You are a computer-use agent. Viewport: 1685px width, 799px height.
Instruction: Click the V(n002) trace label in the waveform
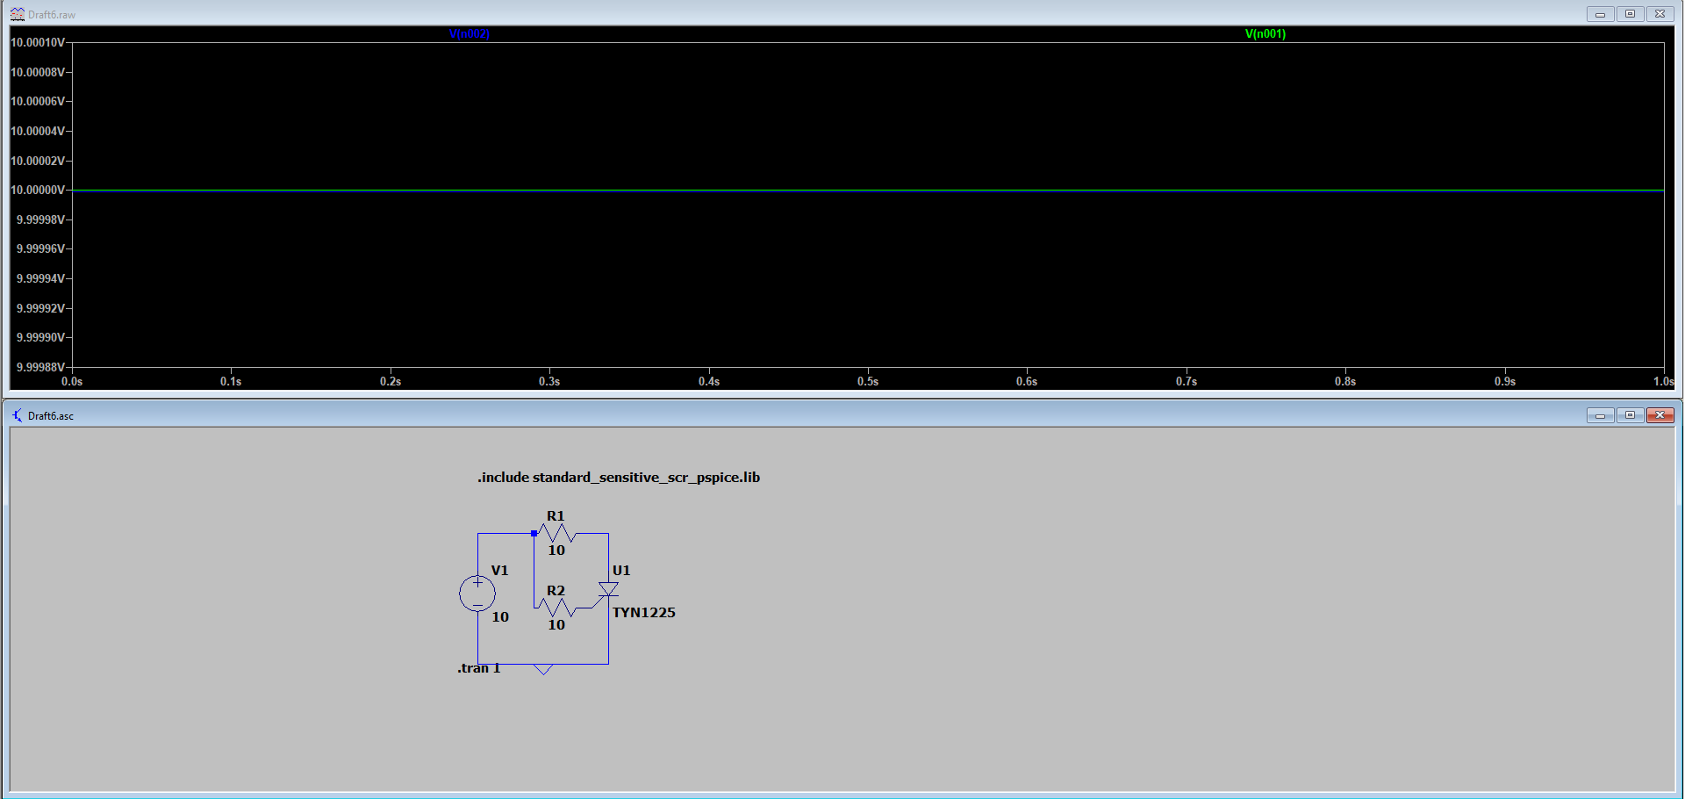pos(470,34)
